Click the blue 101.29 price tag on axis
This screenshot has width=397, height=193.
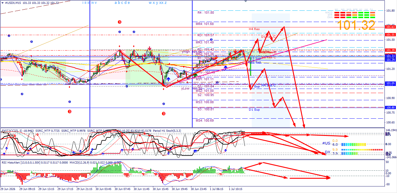click(390, 60)
